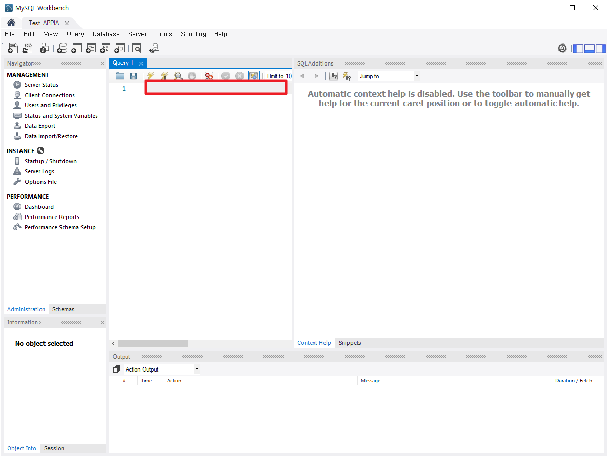Run EXPLAIN on the statement icon

(178, 76)
